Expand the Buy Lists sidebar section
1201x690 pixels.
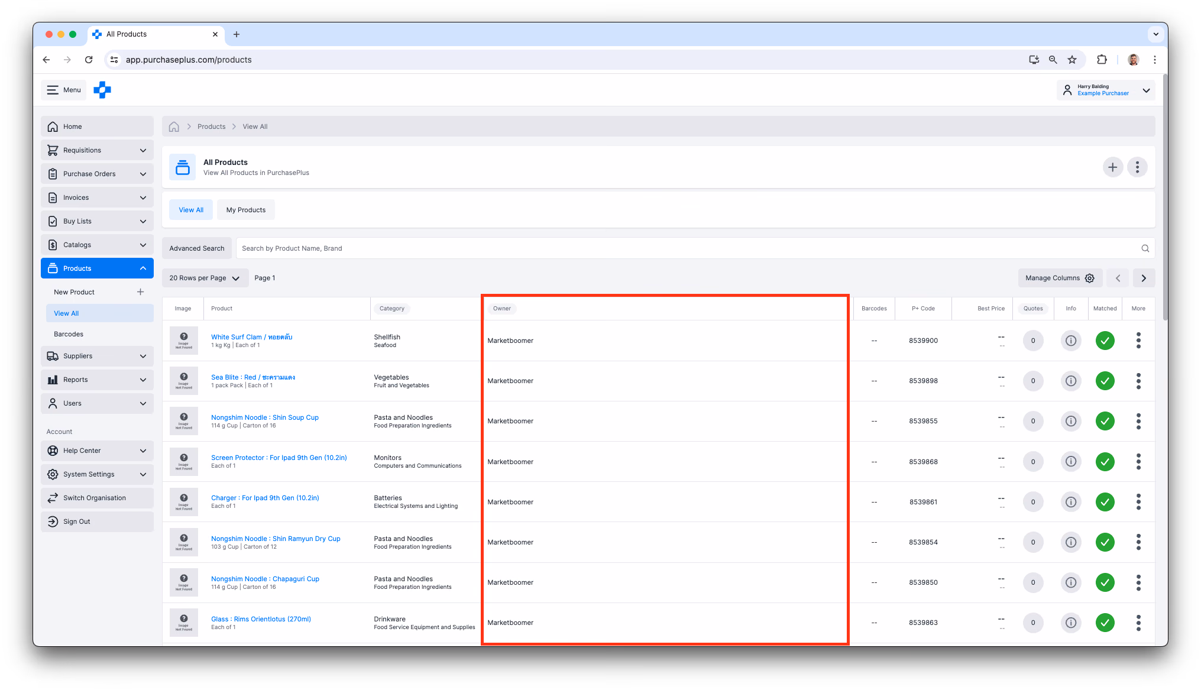pos(98,221)
